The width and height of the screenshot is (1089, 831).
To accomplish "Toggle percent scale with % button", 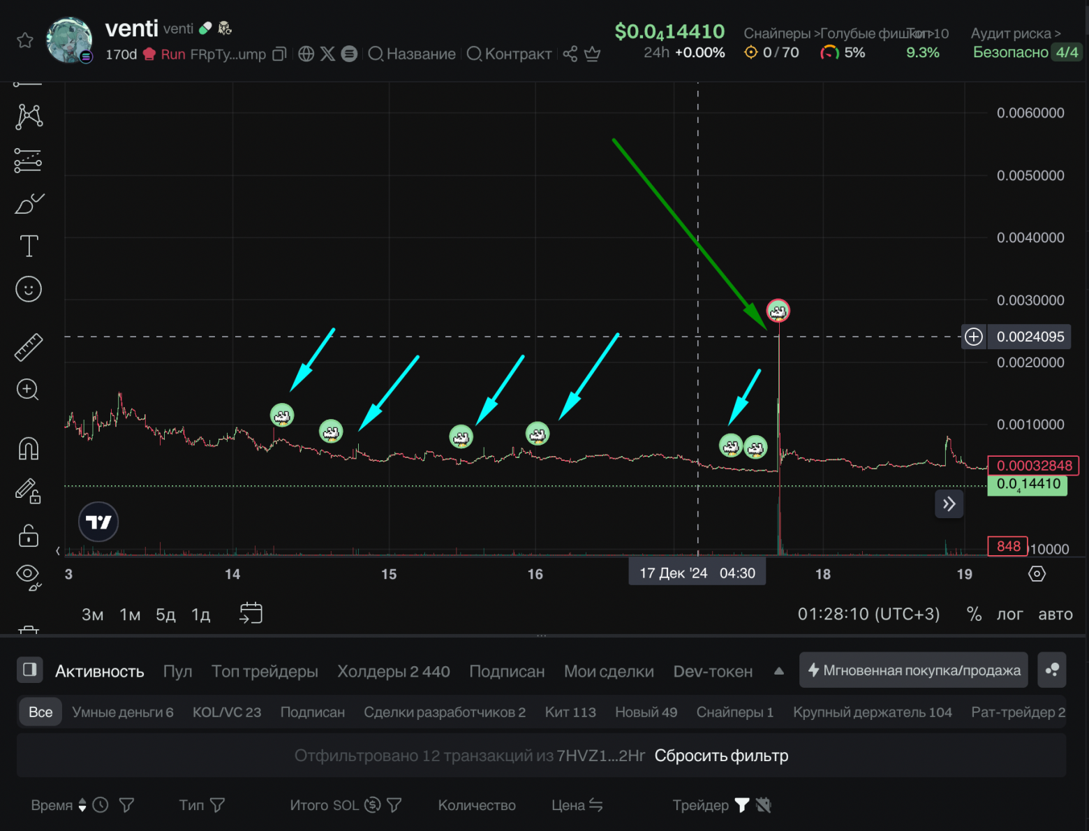I will [974, 614].
